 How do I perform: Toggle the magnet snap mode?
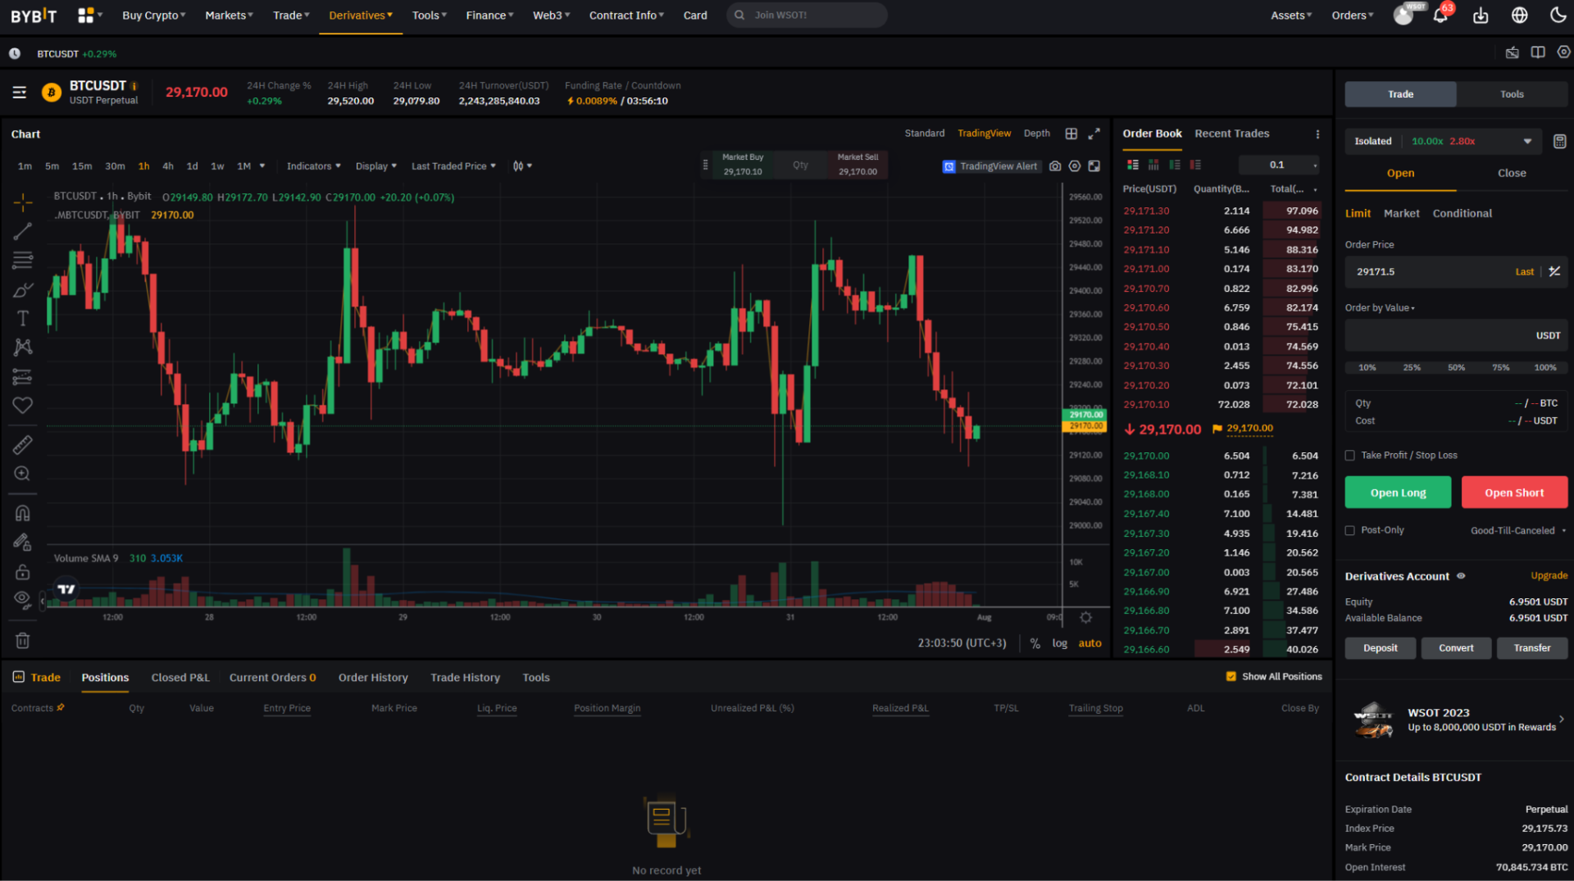tap(23, 514)
